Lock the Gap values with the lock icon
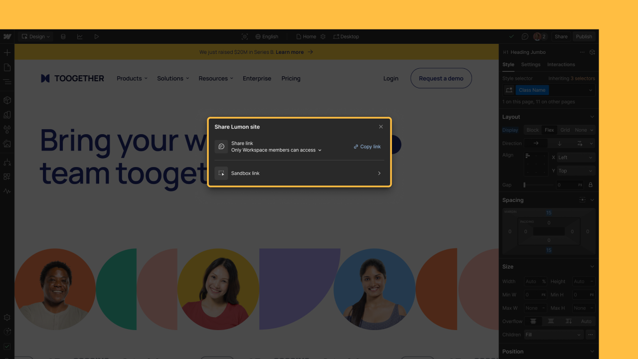Image resolution: width=638 pixels, height=359 pixels. coord(590,184)
